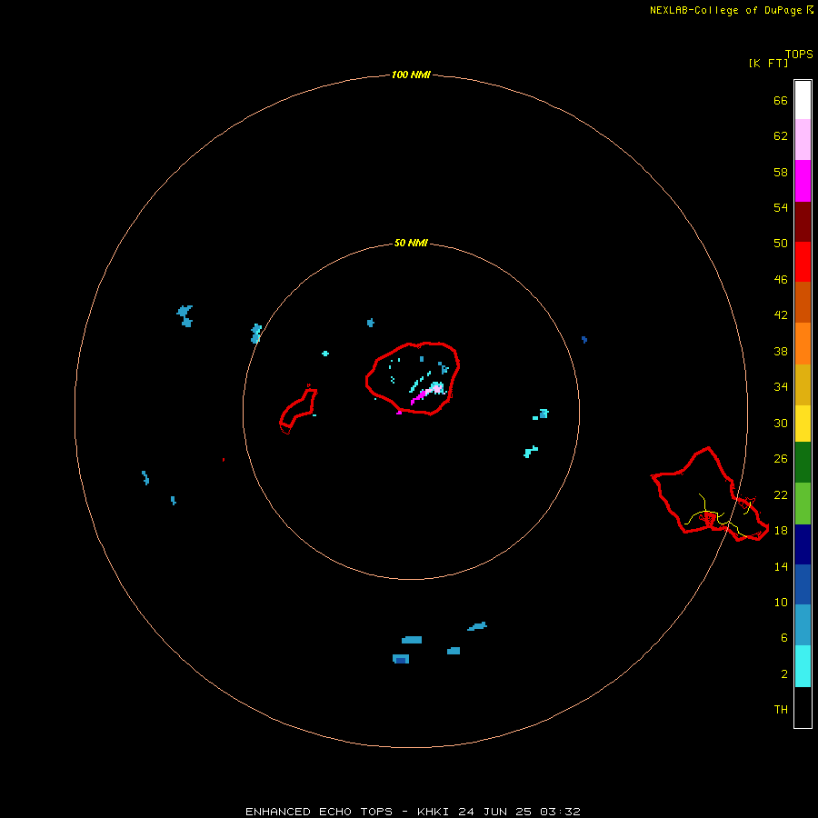Click the small elongated island outline west of center
Screen dimensions: 818x818
pyautogui.click(x=298, y=411)
